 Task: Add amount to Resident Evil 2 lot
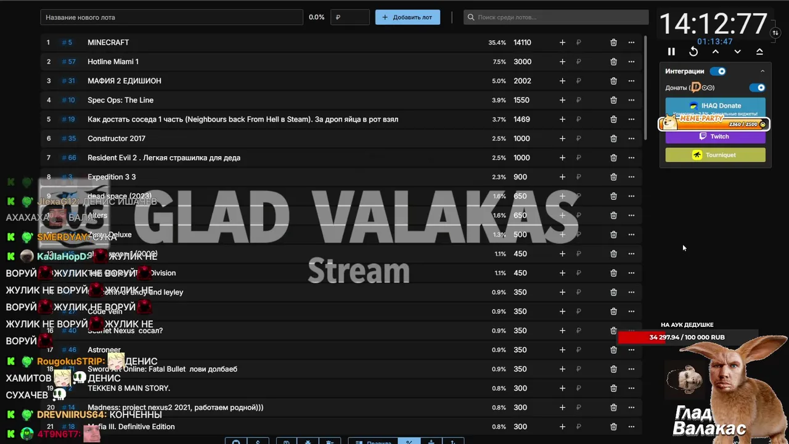562,158
